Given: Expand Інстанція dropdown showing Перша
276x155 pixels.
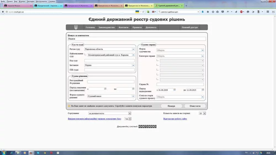Looking at the screenshot, I should [133, 65].
